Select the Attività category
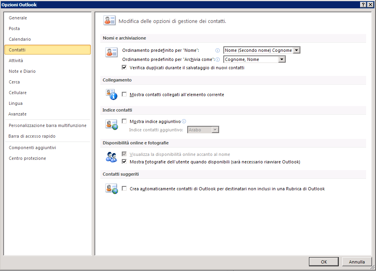Image resolution: width=376 pixels, height=271 pixels. coord(48,61)
